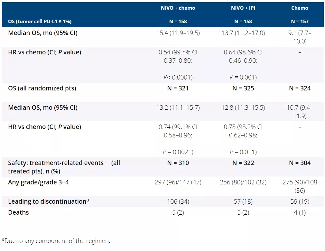Click the 13.7 (11.2–17.0) median OS value
325x251 pixels.
click(244, 33)
